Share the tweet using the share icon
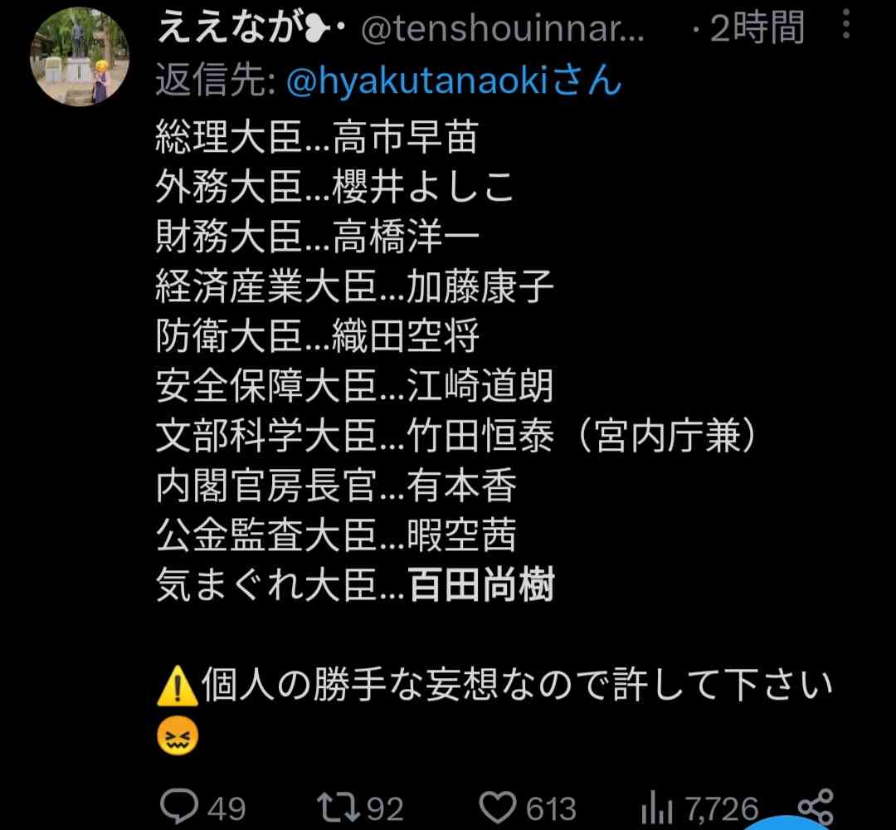Viewport: 896px width, 830px height. 816,806
